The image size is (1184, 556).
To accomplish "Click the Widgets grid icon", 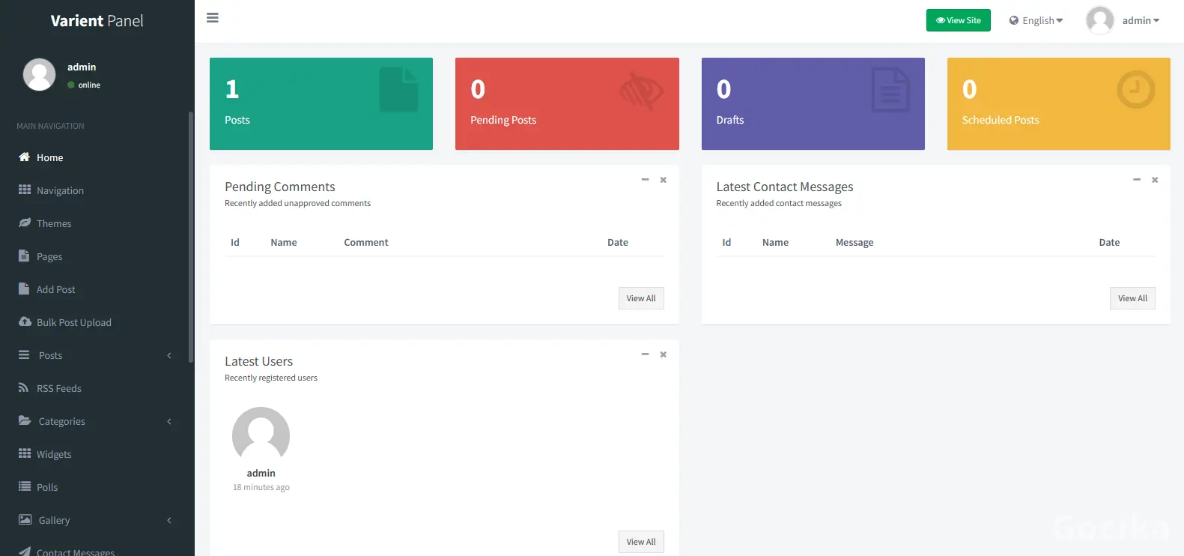I will coord(25,454).
